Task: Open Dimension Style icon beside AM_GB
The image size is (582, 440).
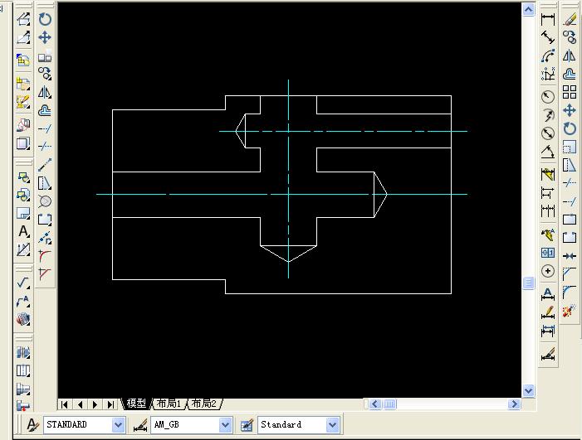Action: coord(140,425)
